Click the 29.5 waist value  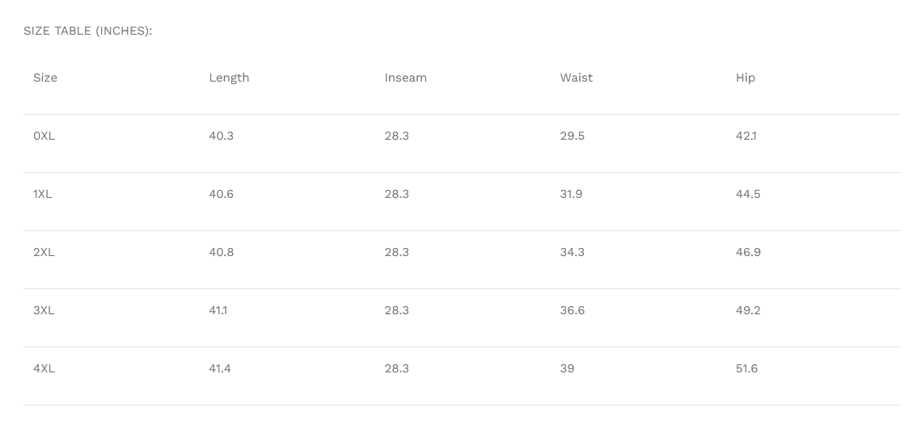pos(572,136)
